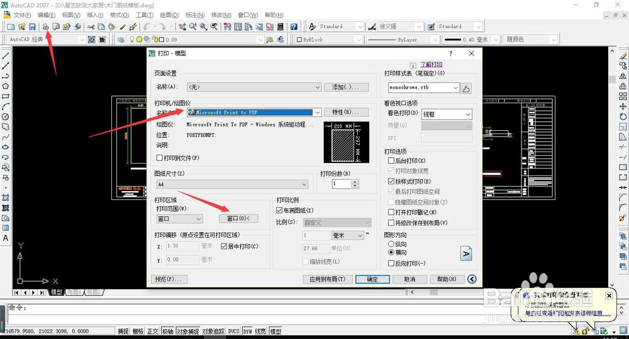Open scale units millimeter dropdown
Viewport: 629px width, 339px height.
click(x=348, y=235)
